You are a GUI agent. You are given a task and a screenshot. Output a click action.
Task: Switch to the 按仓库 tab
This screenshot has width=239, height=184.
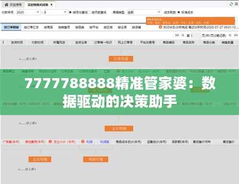122,27
